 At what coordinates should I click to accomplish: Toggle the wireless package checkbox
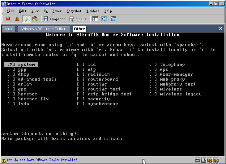pyautogui.click(x=153, y=89)
